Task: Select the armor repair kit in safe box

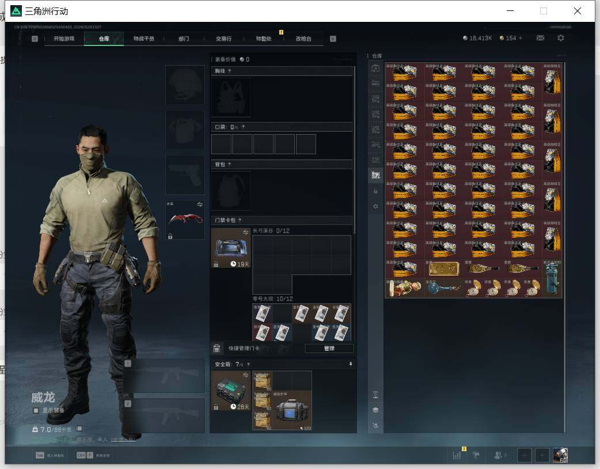Action: click(x=292, y=410)
